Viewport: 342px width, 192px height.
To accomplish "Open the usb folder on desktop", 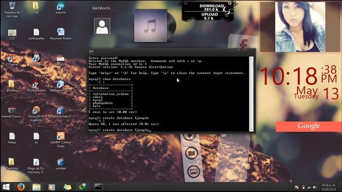I will (x=36, y=8).
